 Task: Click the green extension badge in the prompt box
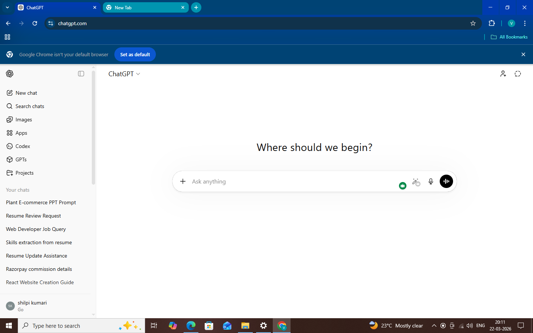403,186
